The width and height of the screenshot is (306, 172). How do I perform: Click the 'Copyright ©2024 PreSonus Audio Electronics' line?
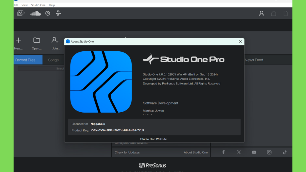click(x=176, y=79)
